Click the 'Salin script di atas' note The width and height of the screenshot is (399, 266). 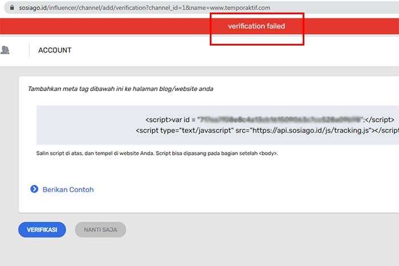[157, 153]
